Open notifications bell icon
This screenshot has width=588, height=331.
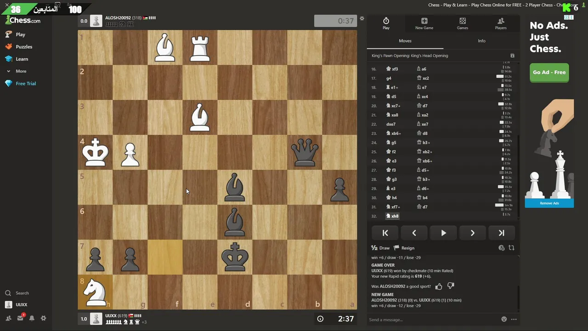[x=32, y=318]
